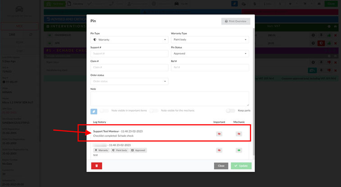The height and width of the screenshot is (187, 341).
Task: Enable Note visible in important items
Action: click(104, 110)
